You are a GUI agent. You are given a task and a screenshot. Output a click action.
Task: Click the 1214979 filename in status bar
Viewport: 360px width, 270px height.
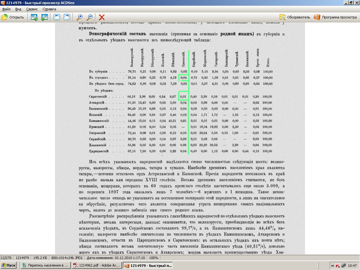pyautogui.click(x=22, y=258)
